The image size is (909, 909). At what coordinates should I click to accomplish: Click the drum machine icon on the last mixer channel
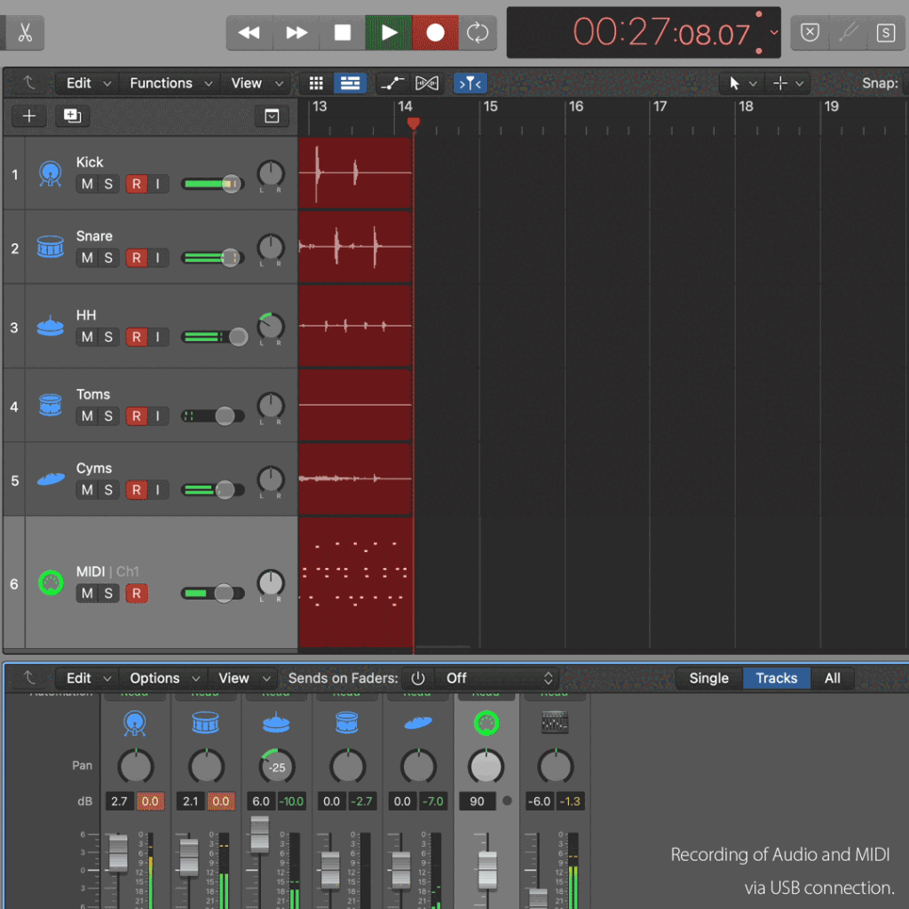555,722
